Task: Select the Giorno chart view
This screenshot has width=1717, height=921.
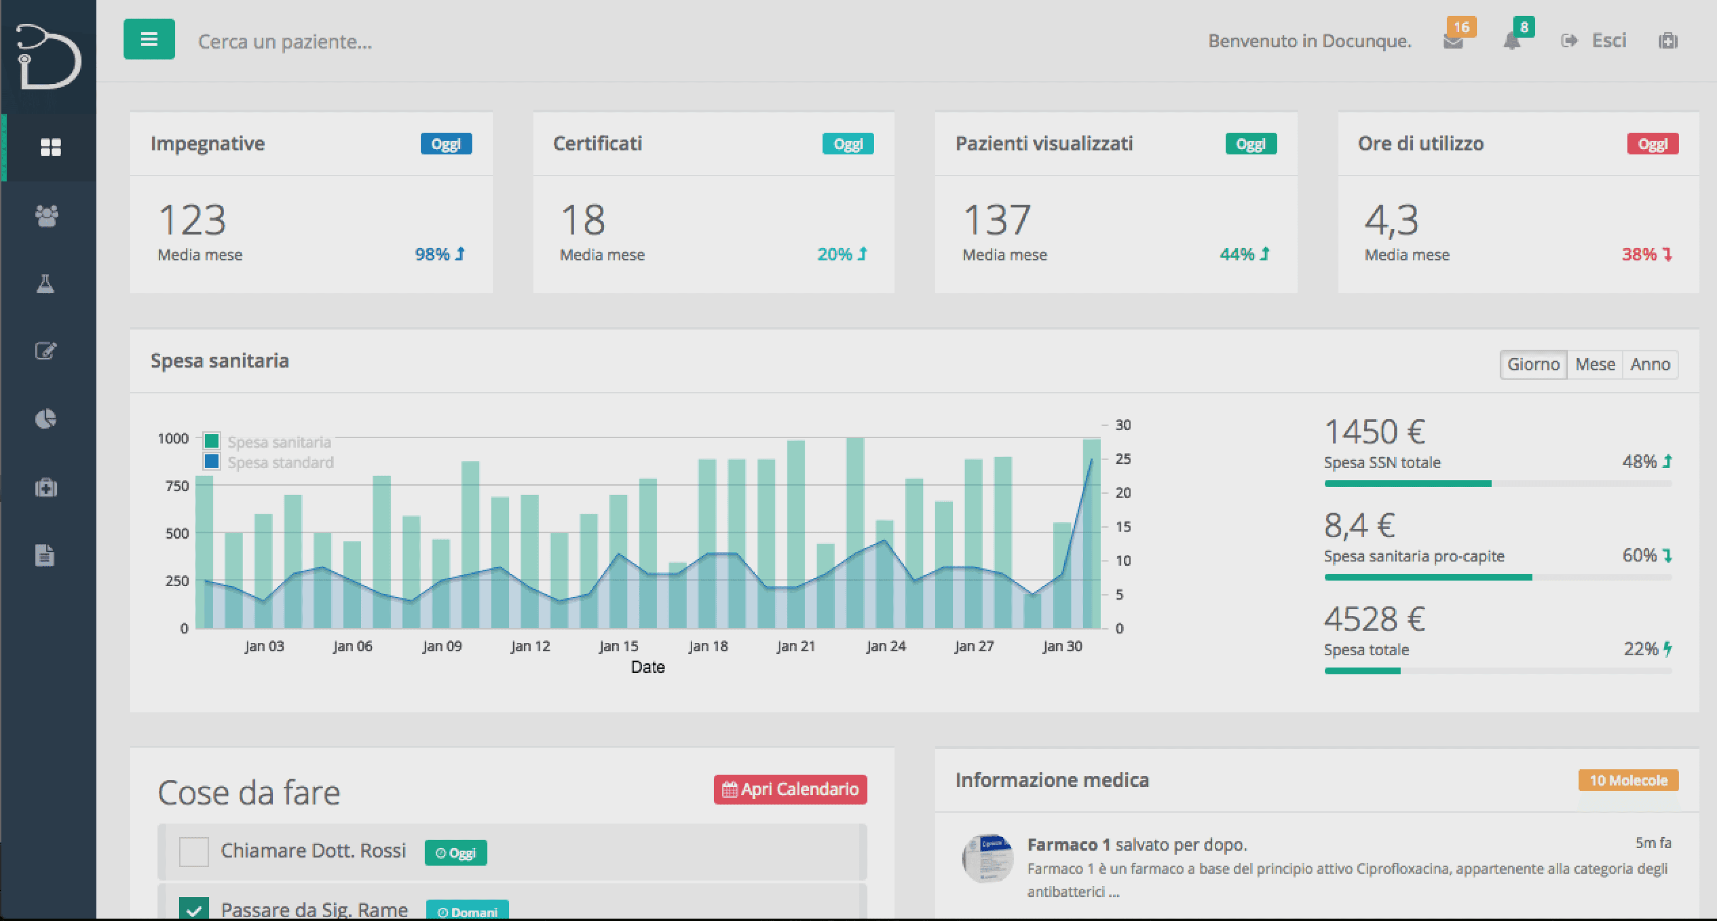Action: click(x=1533, y=364)
